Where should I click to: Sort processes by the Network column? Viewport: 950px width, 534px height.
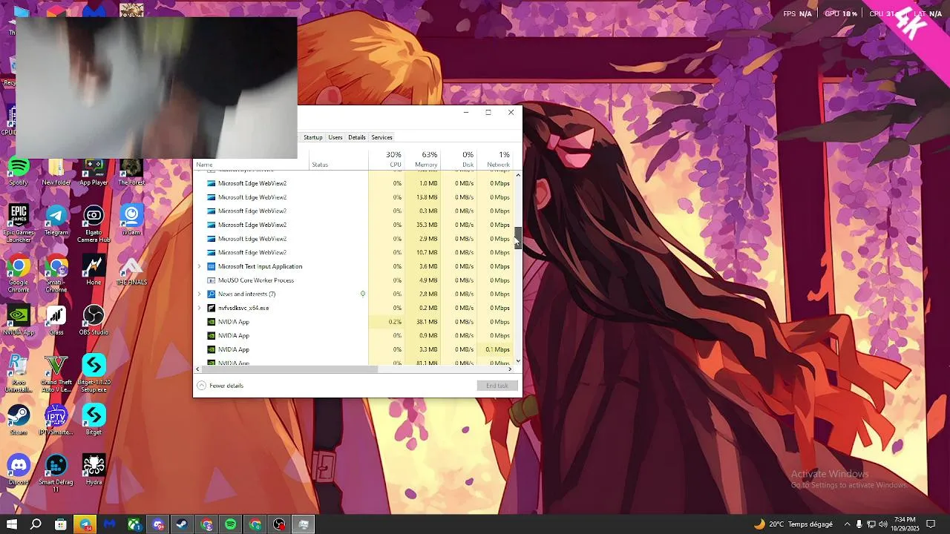[x=494, y=159]
